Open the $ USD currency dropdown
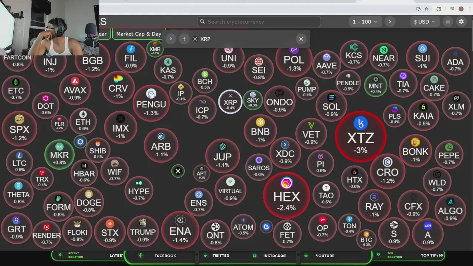Image resolution: width=473 pixels, height=266 pixels. pos(424,22)
